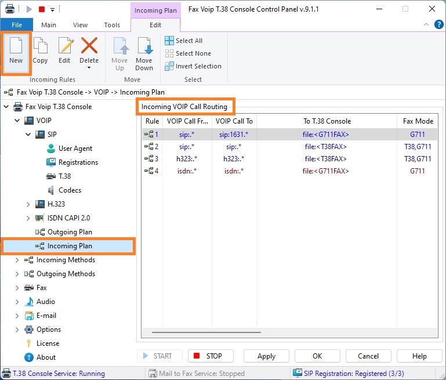
Task: Click the Fax Mode column header
Action: pos(418,121)
